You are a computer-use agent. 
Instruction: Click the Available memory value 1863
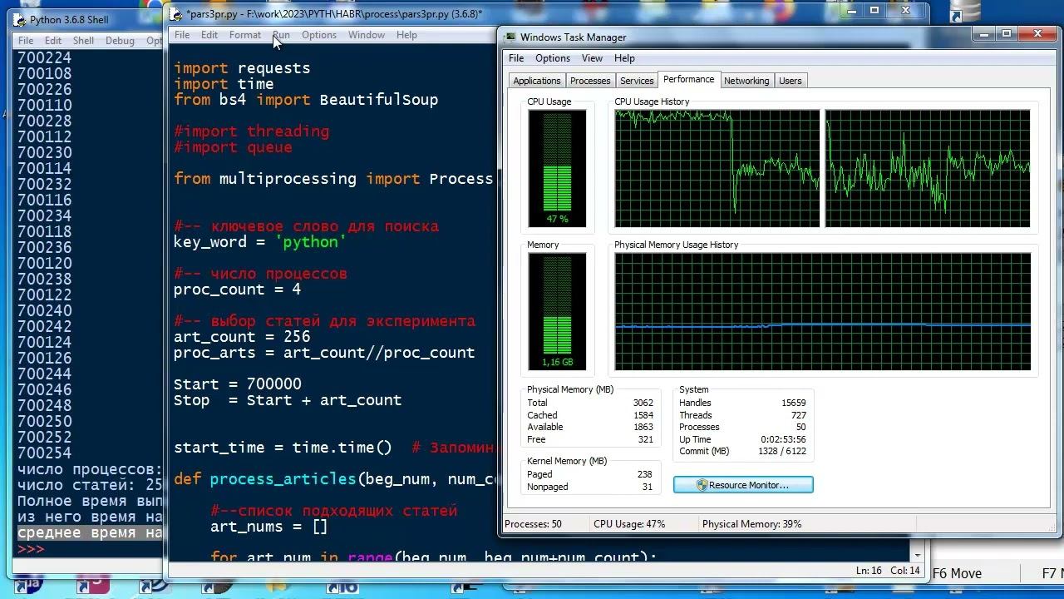tap(643, 427)
